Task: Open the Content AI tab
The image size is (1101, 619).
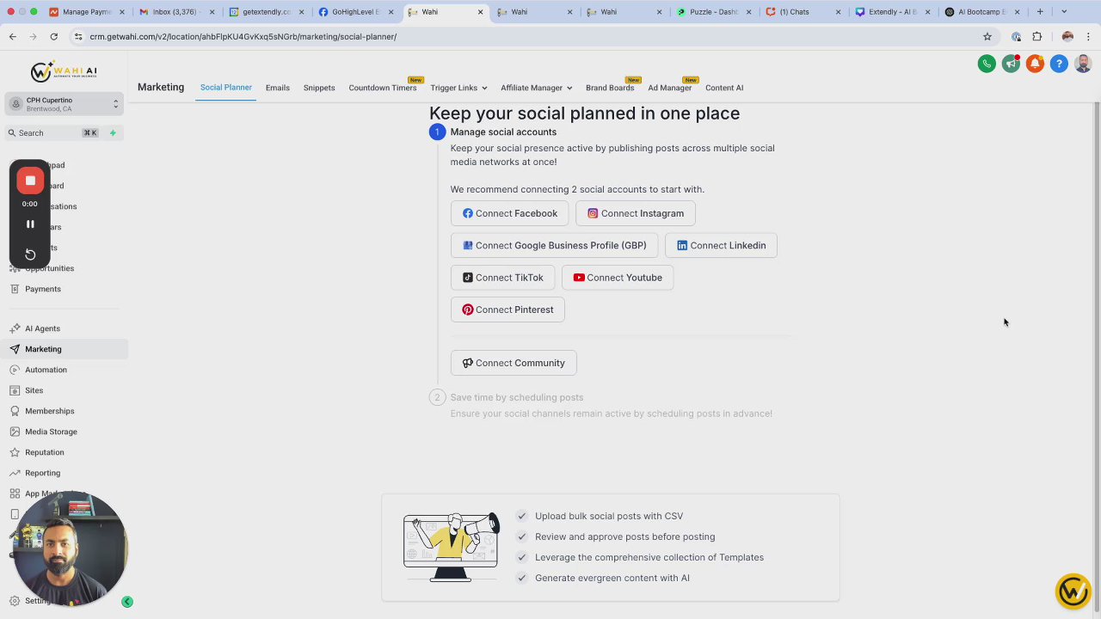Action: 724,88
